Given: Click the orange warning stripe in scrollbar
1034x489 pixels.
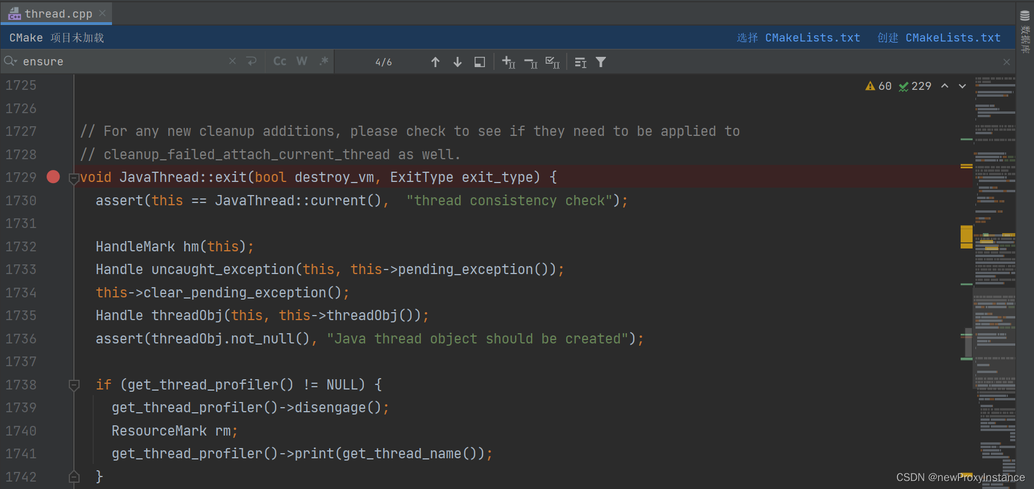Looking at the screenshot, I should pos(966,237).
